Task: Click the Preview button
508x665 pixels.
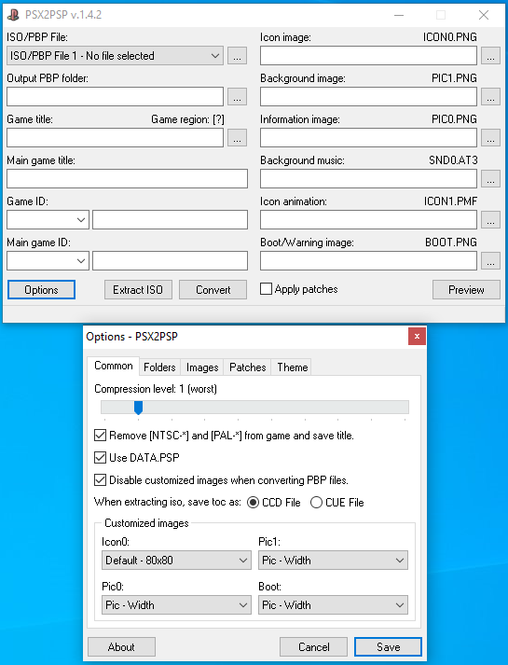Action: 466,290
